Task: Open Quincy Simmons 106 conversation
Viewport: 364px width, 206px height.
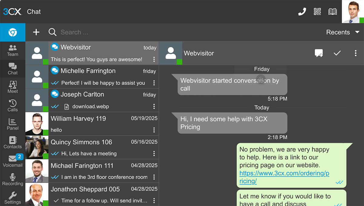Action: tap(92, 147)
